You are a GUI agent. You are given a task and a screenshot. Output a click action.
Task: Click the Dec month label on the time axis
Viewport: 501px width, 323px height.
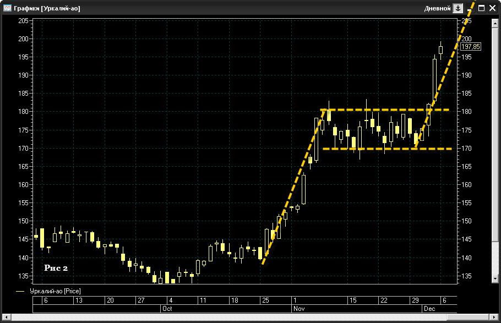click(x=429, y=309)
